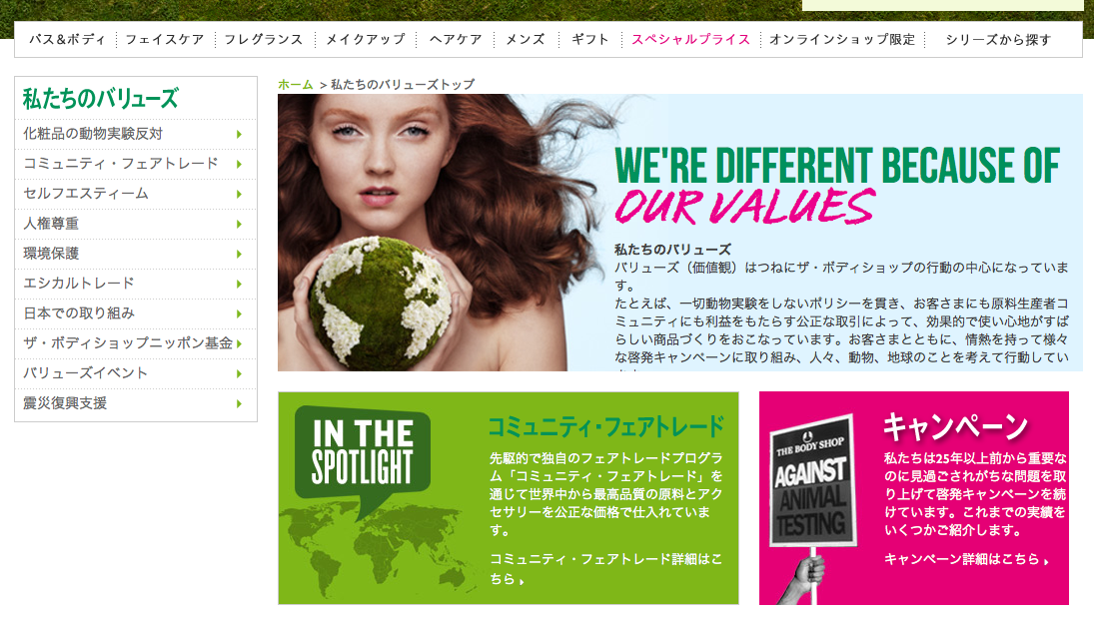Open コミュニティ・フェアトレード詳細はこちら link
This screenshot has height=620, width=1094.
pos(605,568)
